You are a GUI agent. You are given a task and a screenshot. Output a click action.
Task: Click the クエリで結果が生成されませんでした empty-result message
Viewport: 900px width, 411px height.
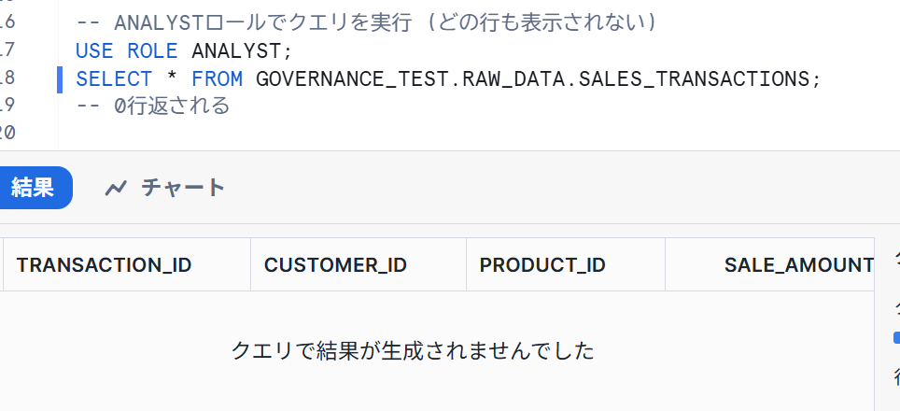(412, 350)
